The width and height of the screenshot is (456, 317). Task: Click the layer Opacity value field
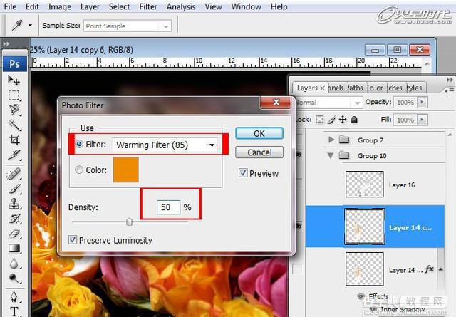pyautogui.click(x=405, y=103)
